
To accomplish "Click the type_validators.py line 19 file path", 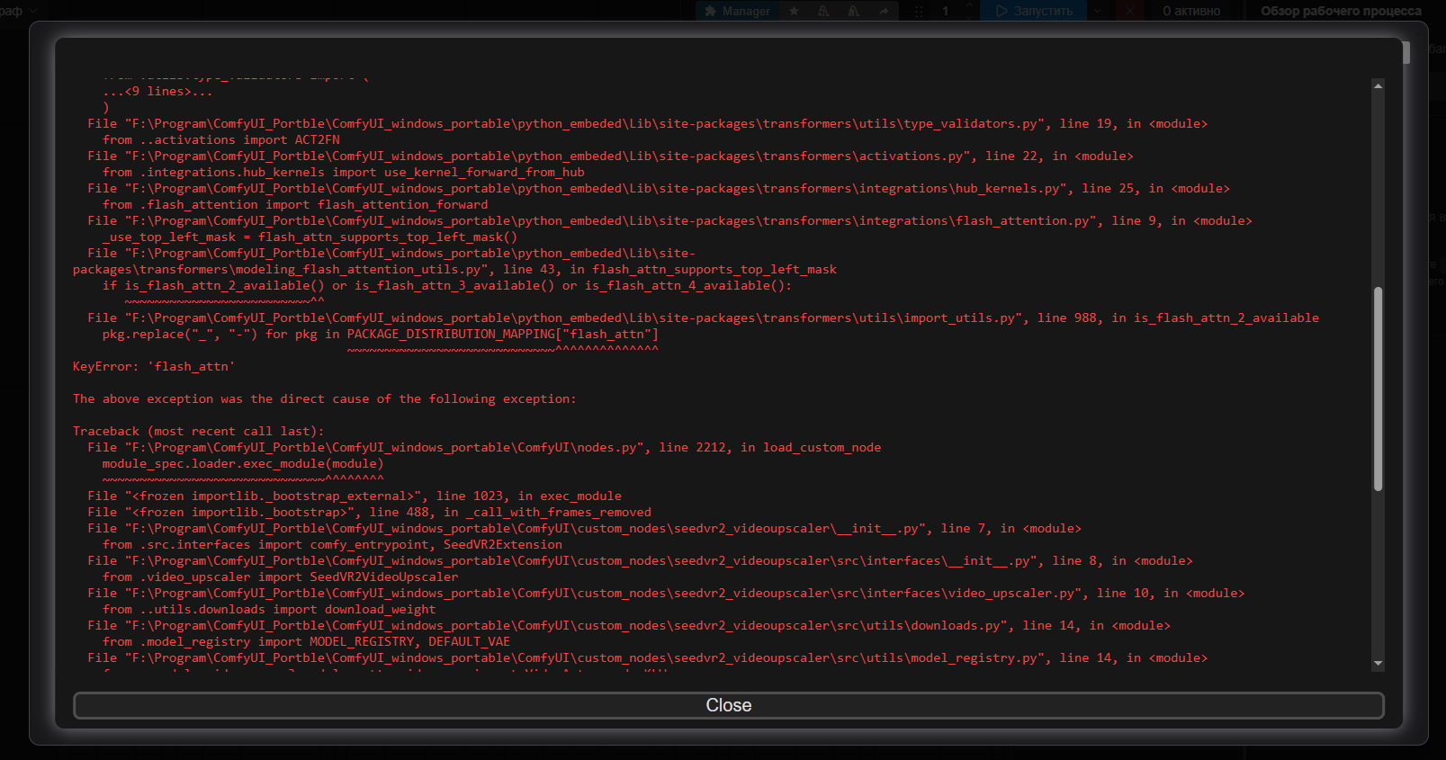I will tap(647, 123).
